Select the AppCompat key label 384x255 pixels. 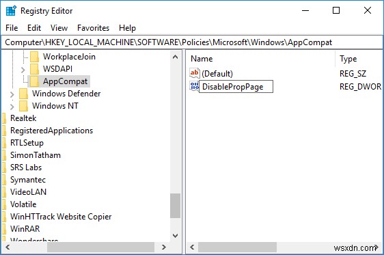(x=65, y=81)
